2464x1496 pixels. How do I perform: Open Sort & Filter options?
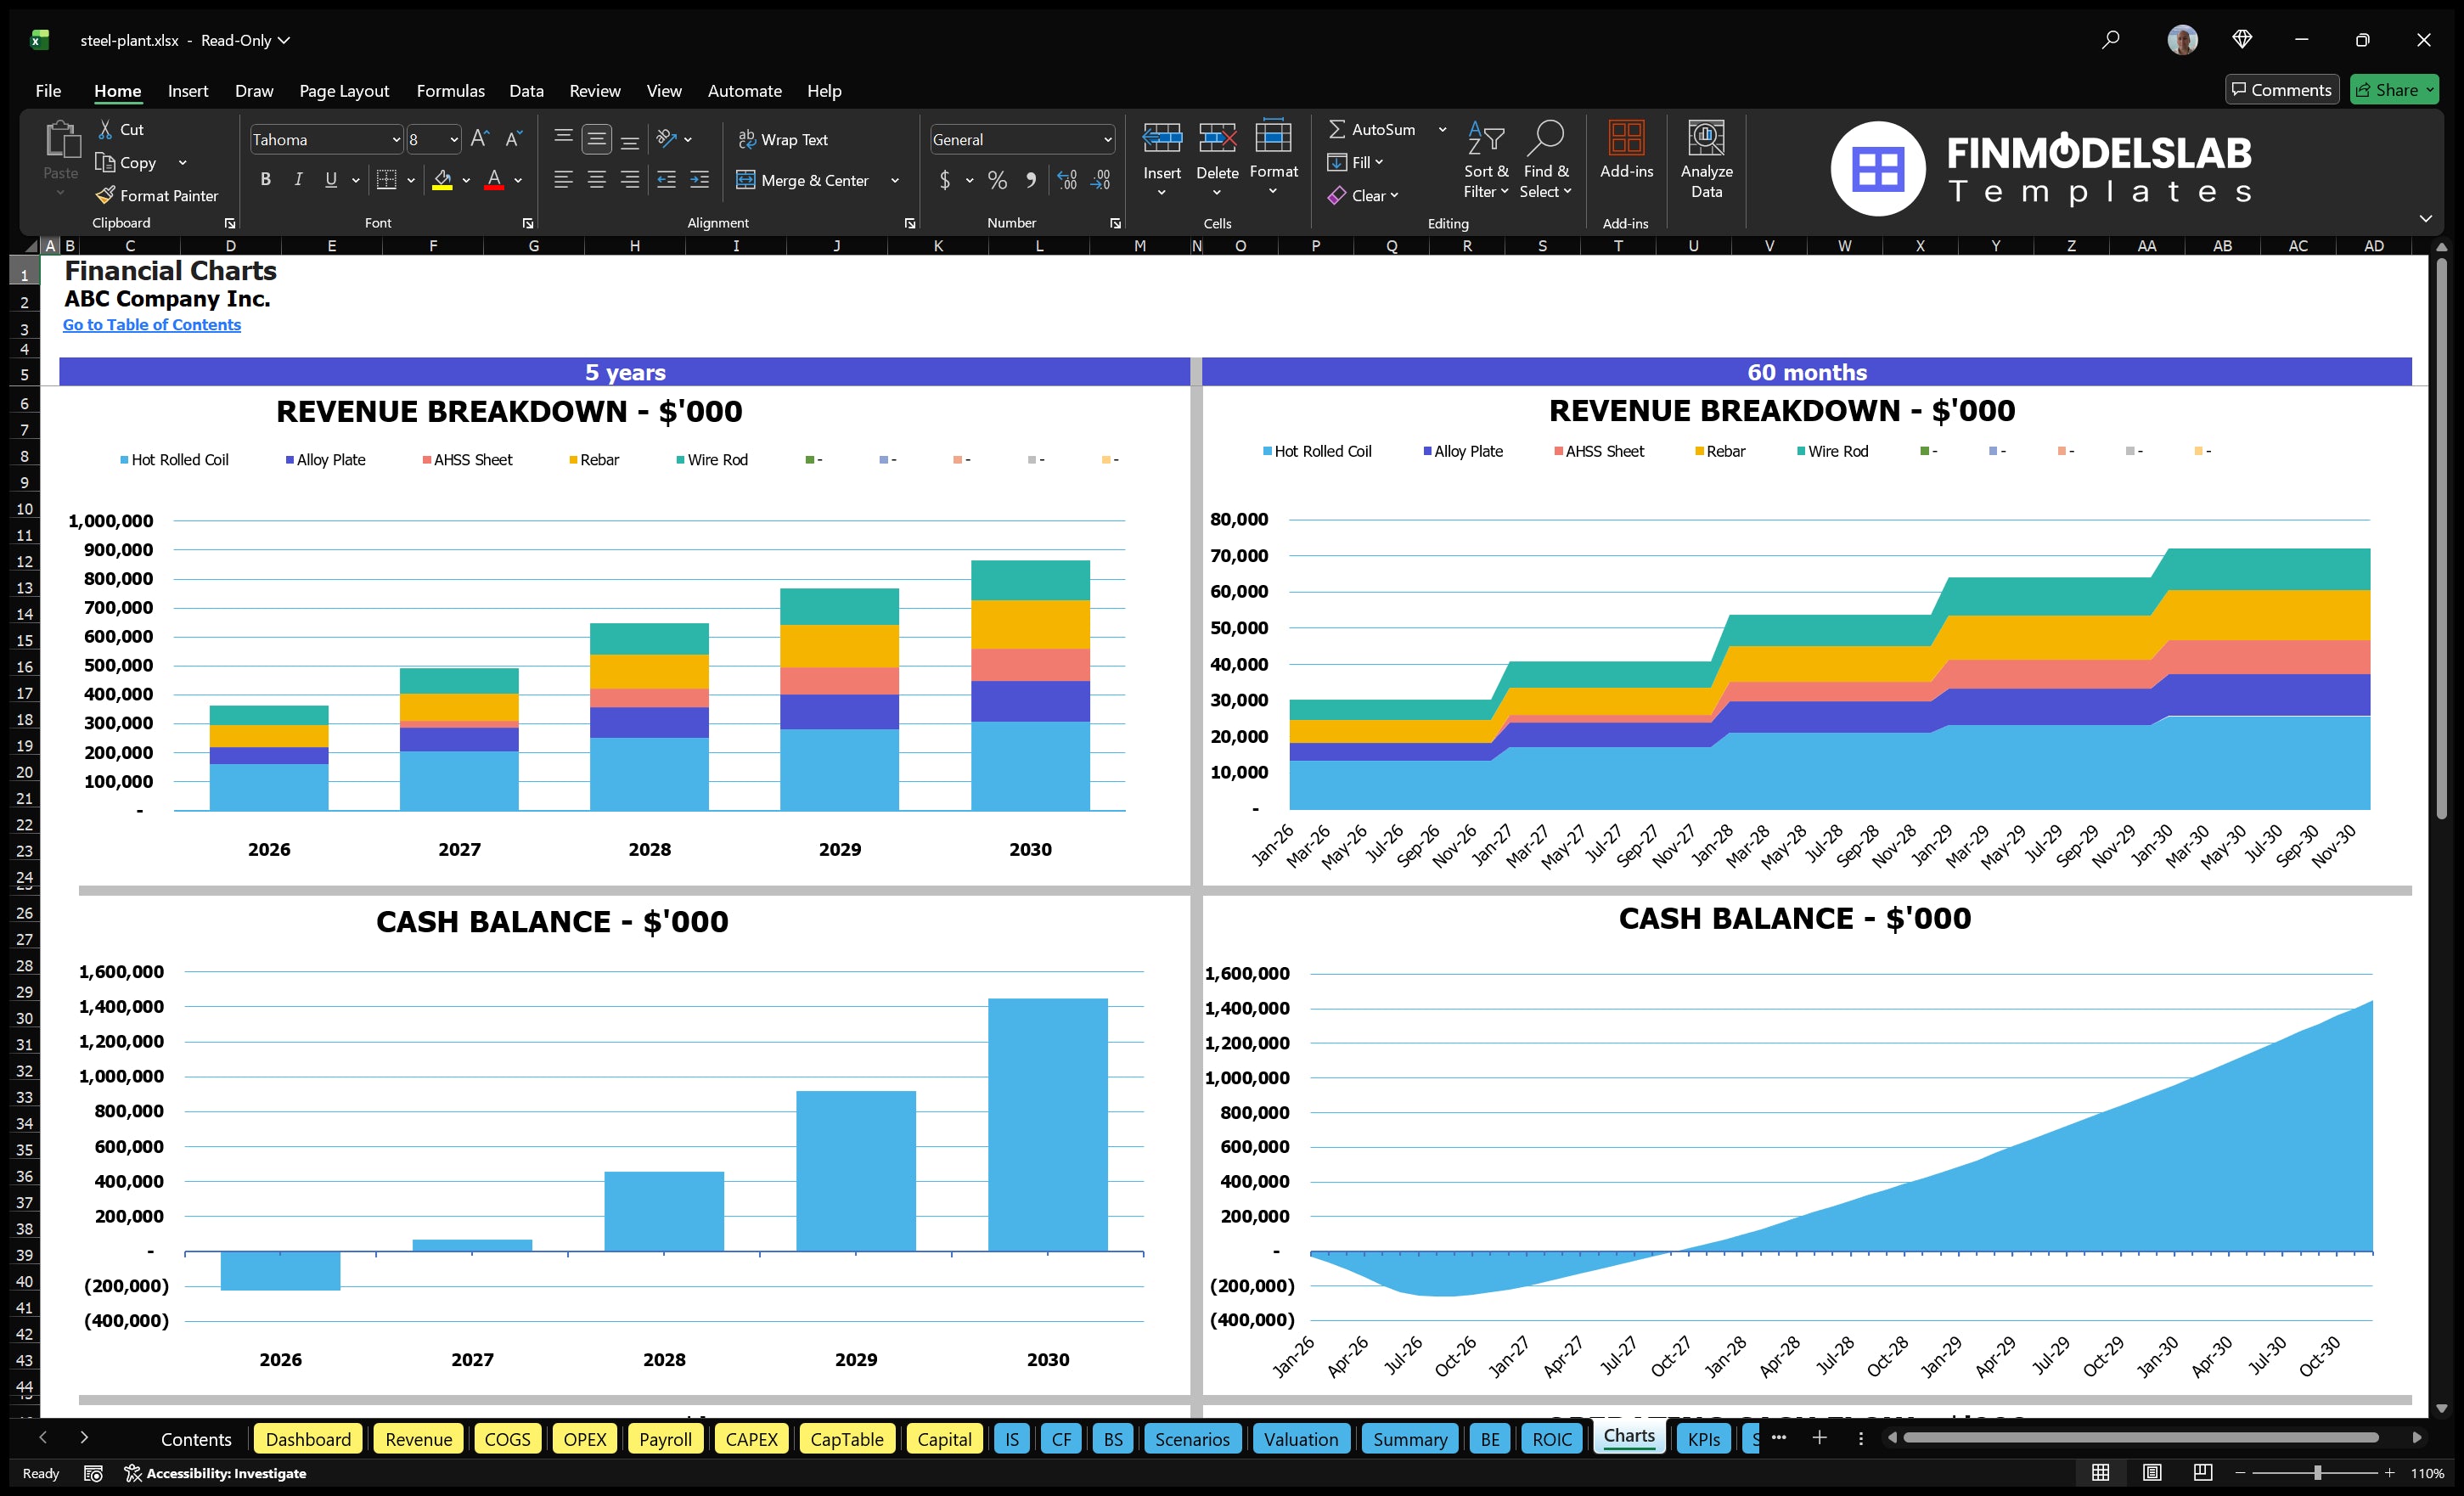click(1486, 160)
